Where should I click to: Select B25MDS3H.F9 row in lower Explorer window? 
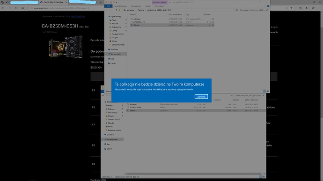pyautogui.click(x=196, y=107)
